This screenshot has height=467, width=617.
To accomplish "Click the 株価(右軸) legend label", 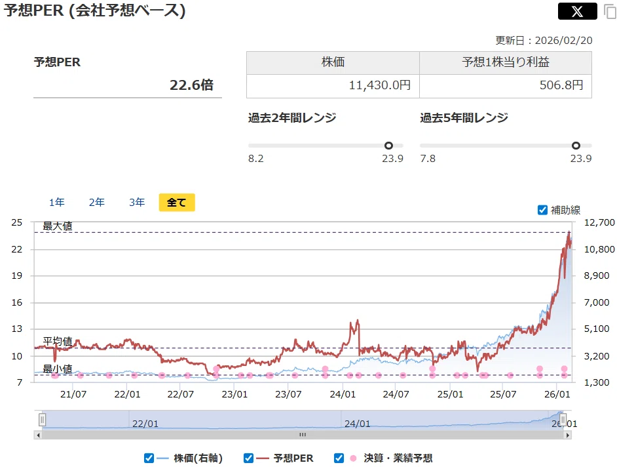I will [198, 458].
